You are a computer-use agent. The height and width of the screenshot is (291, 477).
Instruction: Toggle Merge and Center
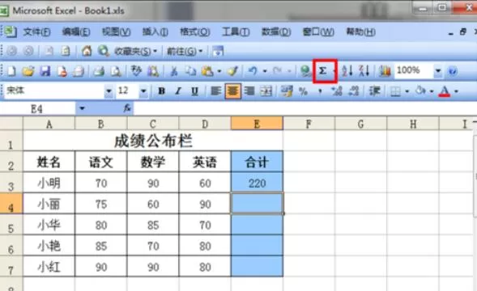click(x=266, y=91)
